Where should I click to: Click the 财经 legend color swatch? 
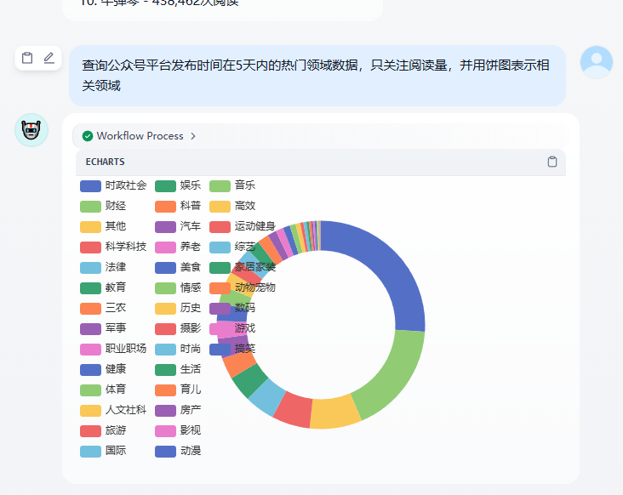90,206
